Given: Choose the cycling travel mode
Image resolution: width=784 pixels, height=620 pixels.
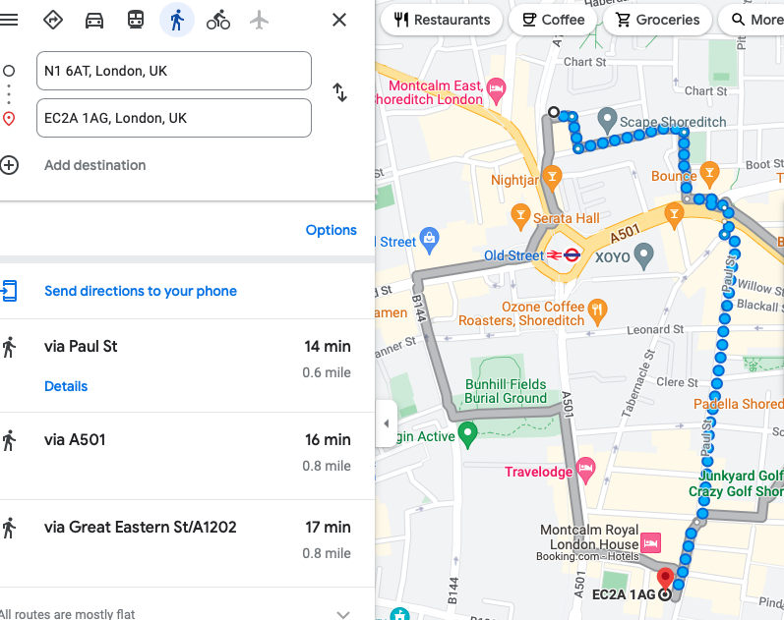Looking at the screenshot, I should click(218, 21).
